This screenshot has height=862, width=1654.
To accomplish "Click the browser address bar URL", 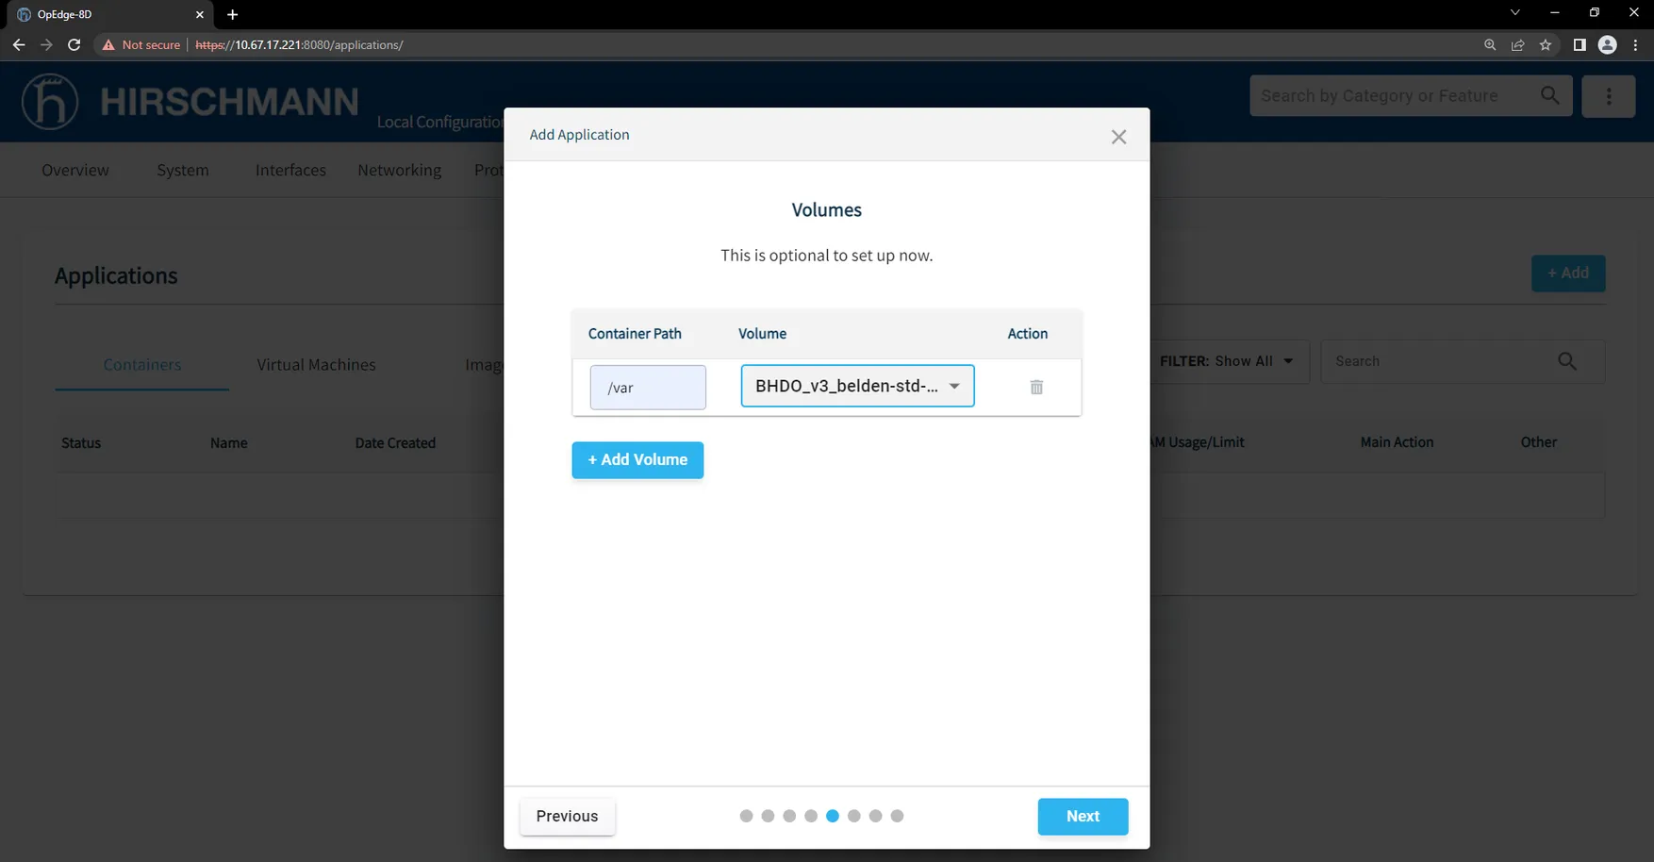I will point(299,44).
